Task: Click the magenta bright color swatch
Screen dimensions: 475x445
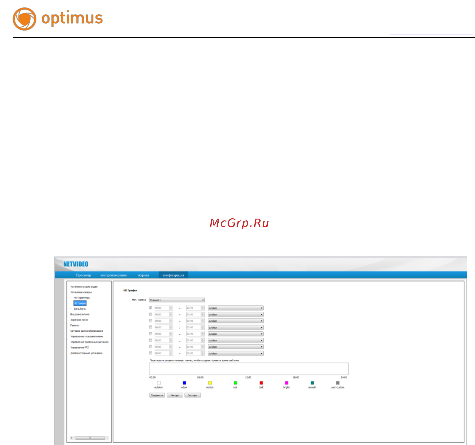Action: tap(287, 383)
